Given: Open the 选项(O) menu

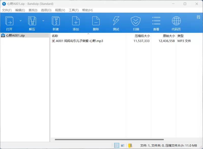Looking at the screenshot, I should pyautogui.click(x=46, y=10).
